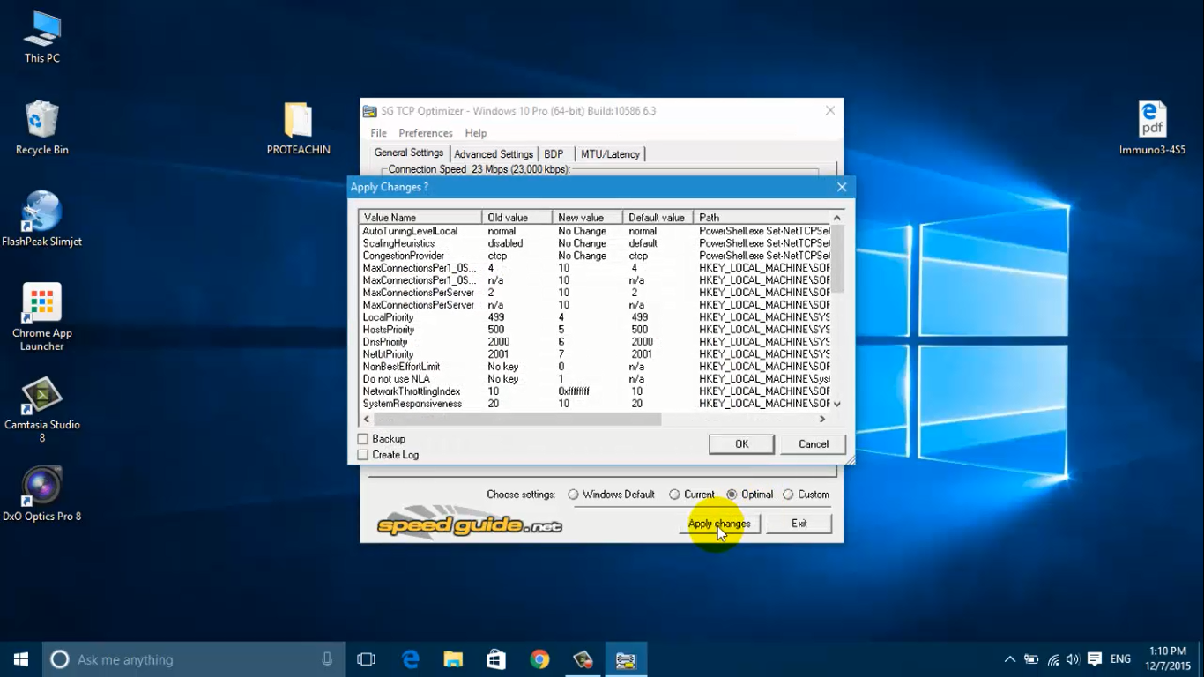Show hidden system tray icons chevron
The height and width of the screenshot is (677, 1204).
(1009, 659)
